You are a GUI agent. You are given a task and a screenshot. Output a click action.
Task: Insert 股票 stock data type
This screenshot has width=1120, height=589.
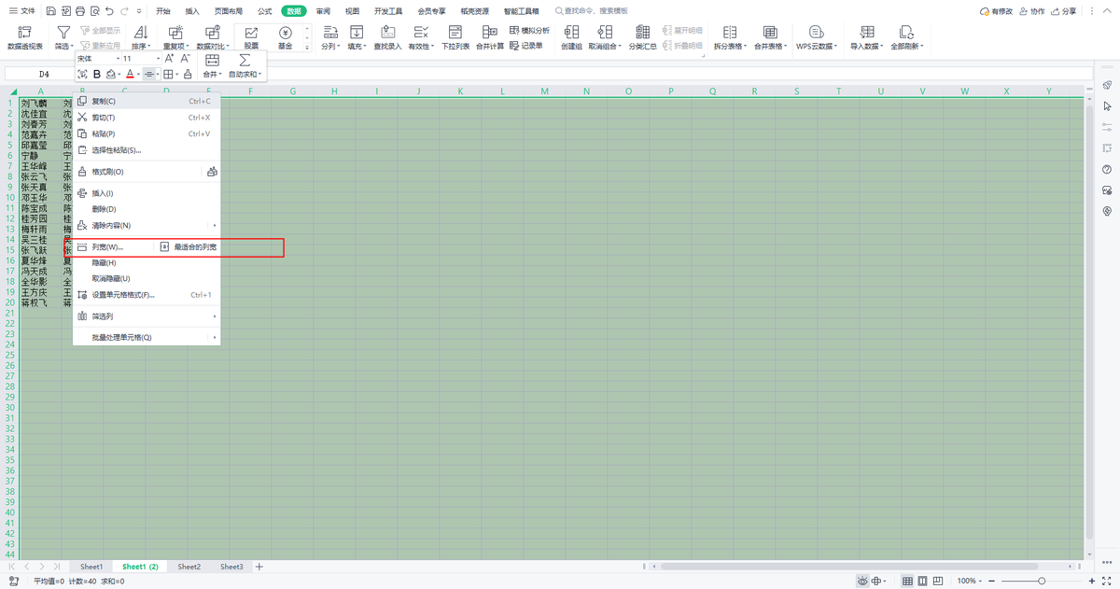coord(251,38)
